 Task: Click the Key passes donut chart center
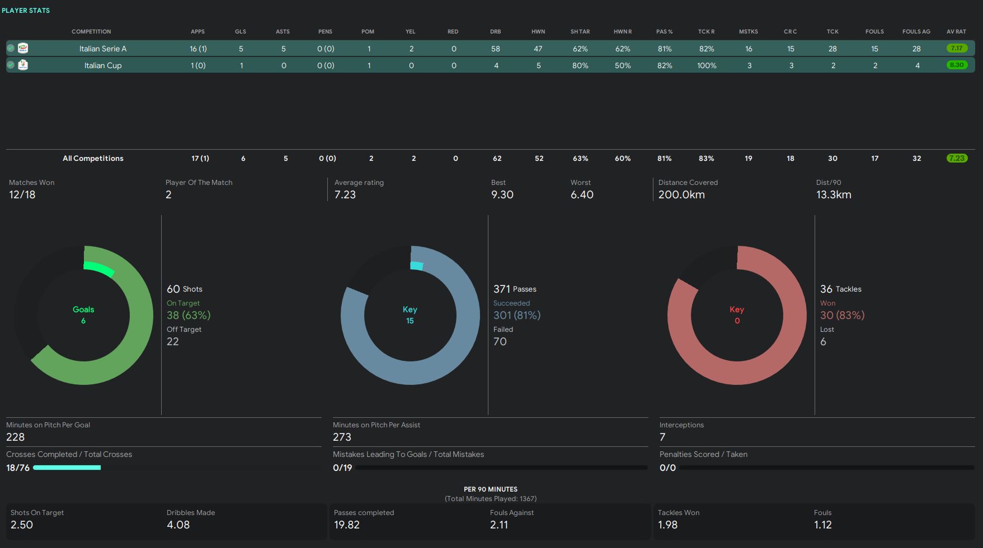click(x=410, y=315)
